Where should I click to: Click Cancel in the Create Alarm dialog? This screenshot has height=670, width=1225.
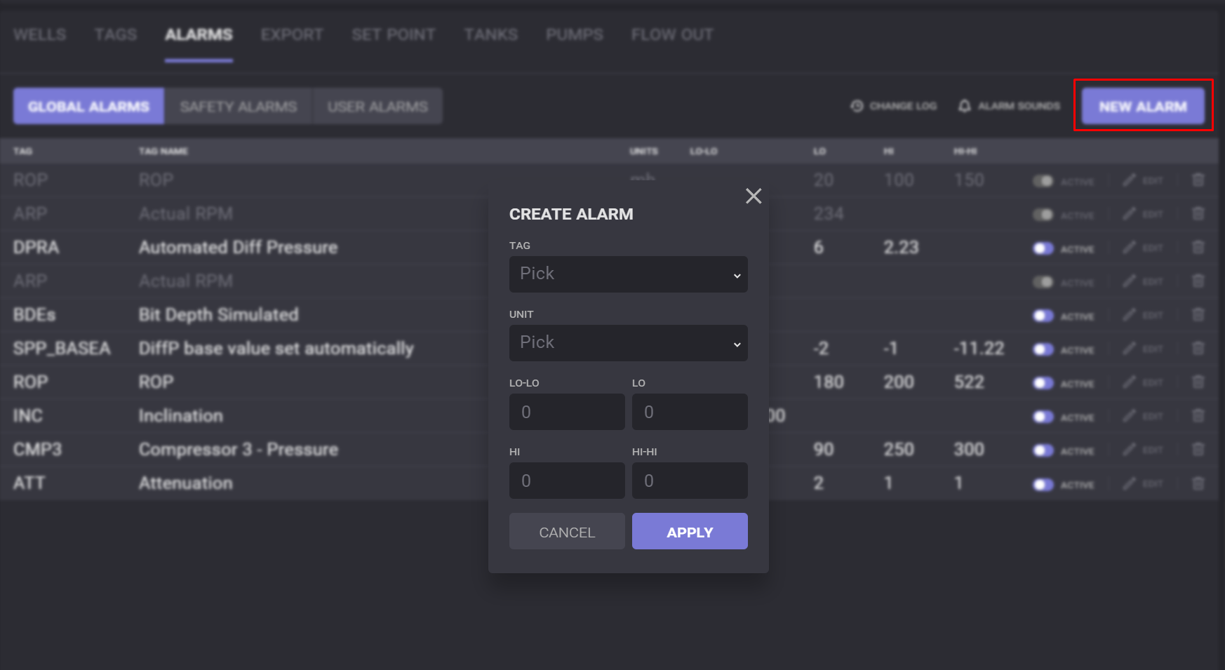(567, 532)
